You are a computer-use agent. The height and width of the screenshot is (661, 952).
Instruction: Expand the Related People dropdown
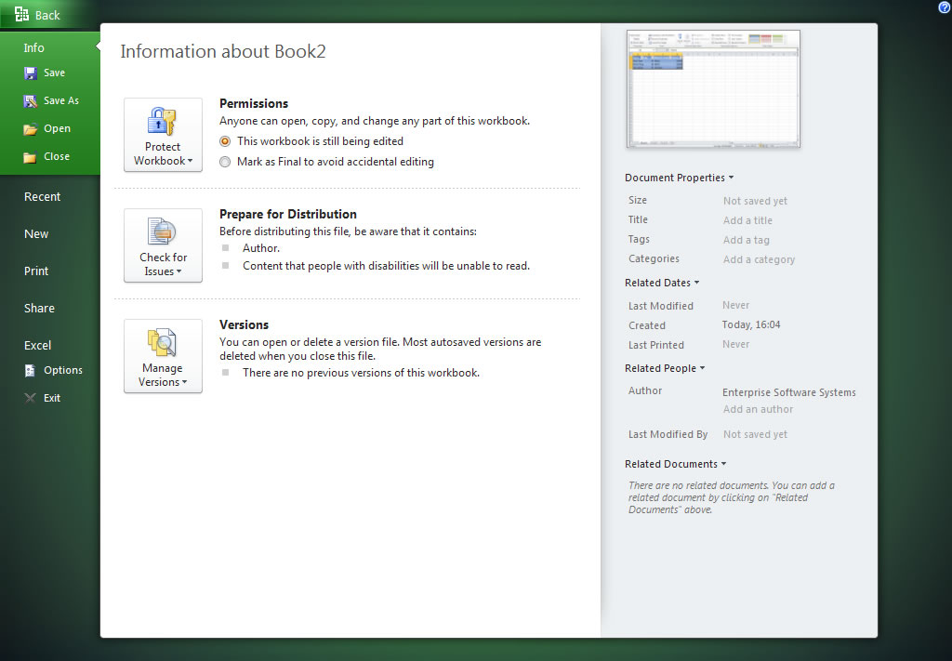click(665, 368)
